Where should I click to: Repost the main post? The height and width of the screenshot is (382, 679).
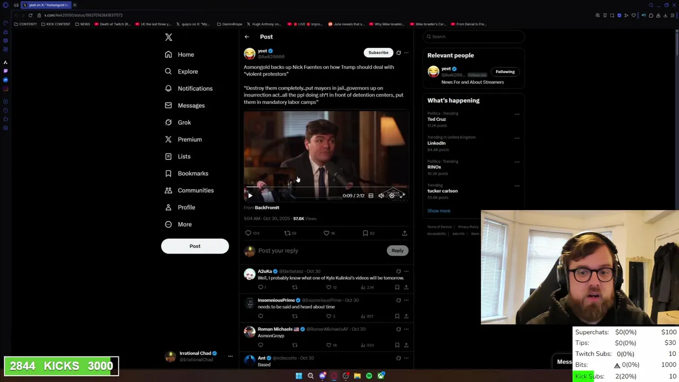[x=287, y=233]
